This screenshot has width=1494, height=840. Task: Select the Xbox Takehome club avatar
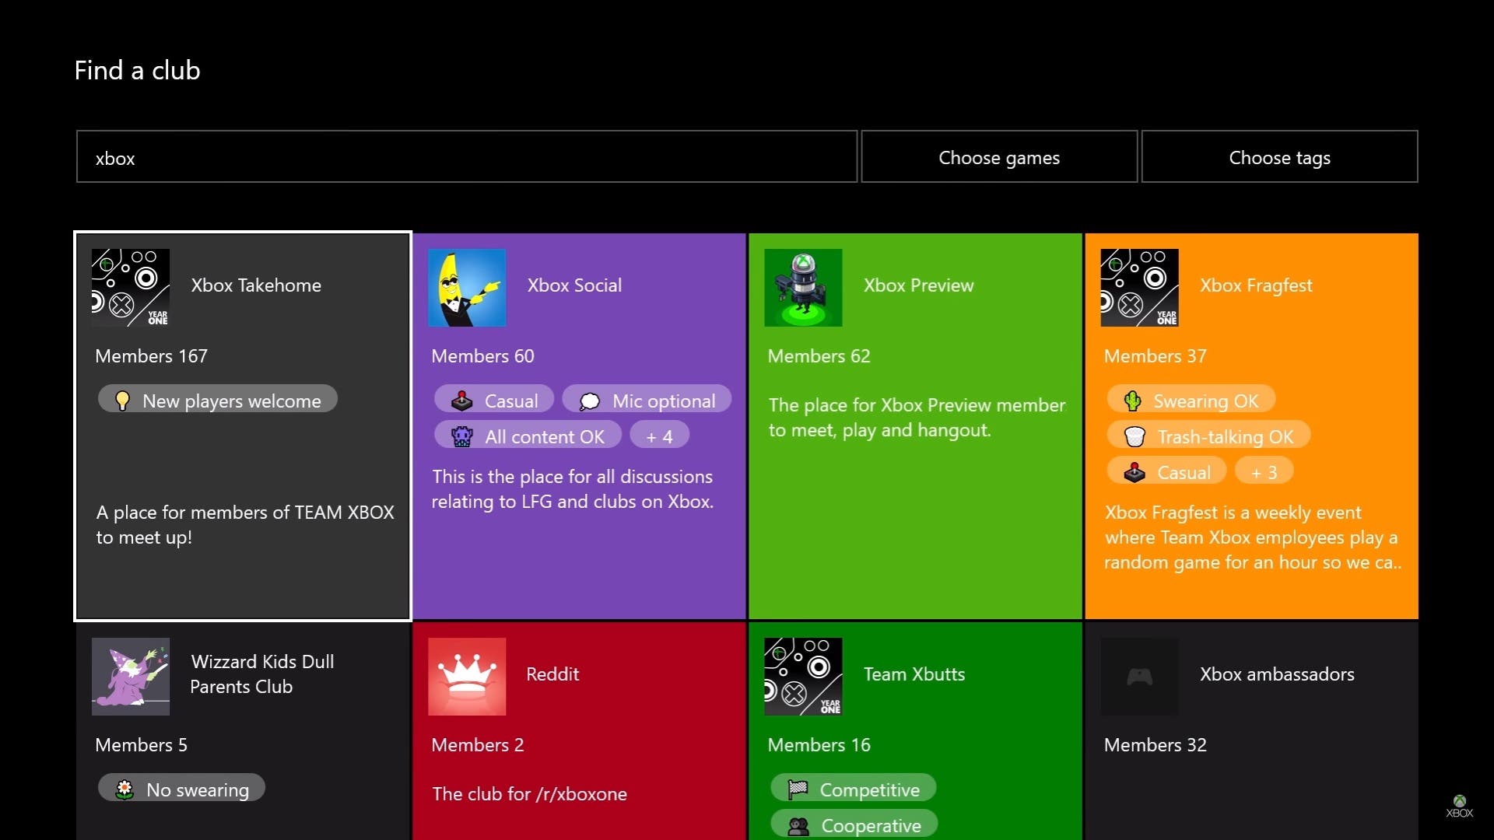[131, 288]
